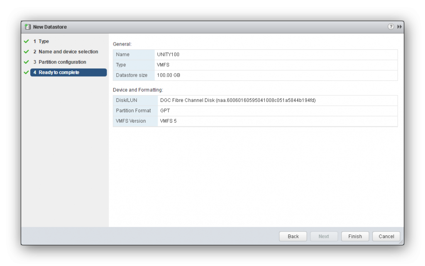Open help using the question mark icon
This screenshot has height=266, width=425.
click(x=391, y=26)
